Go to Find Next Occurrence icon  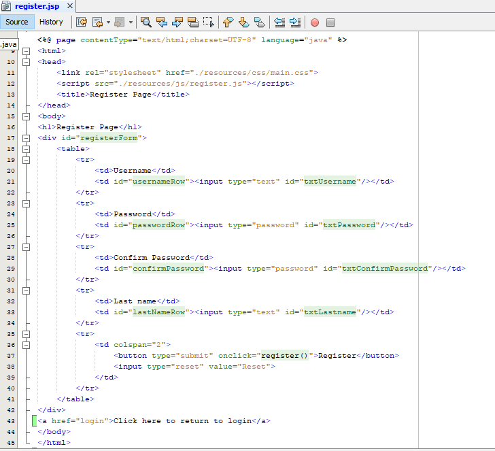pyautogui.click(x=177, y=22)
